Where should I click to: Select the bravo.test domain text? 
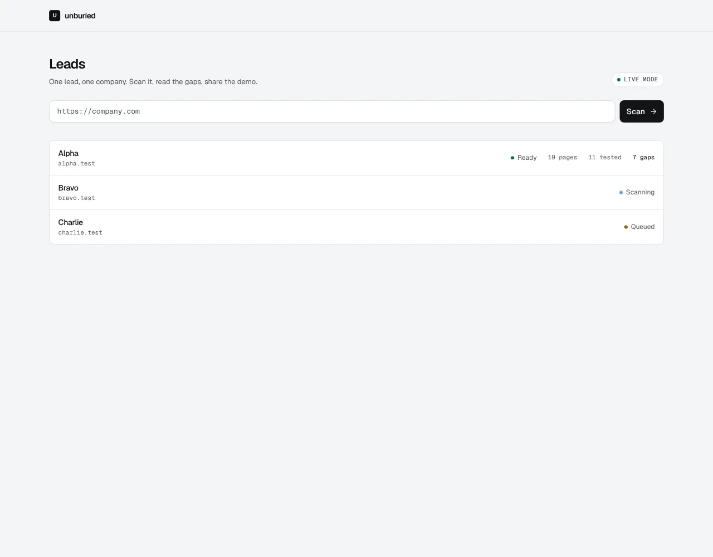tap(76, 198)
